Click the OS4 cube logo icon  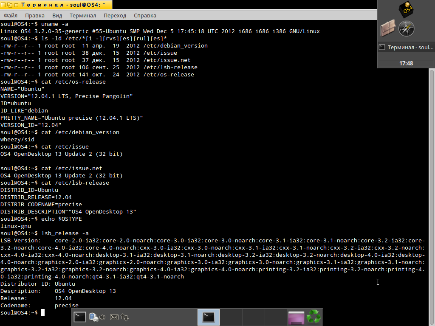406,9
